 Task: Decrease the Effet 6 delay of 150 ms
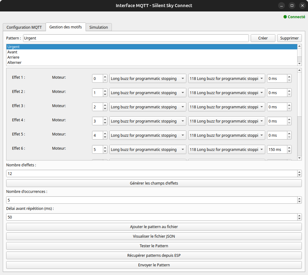click(x=289, y=152)
